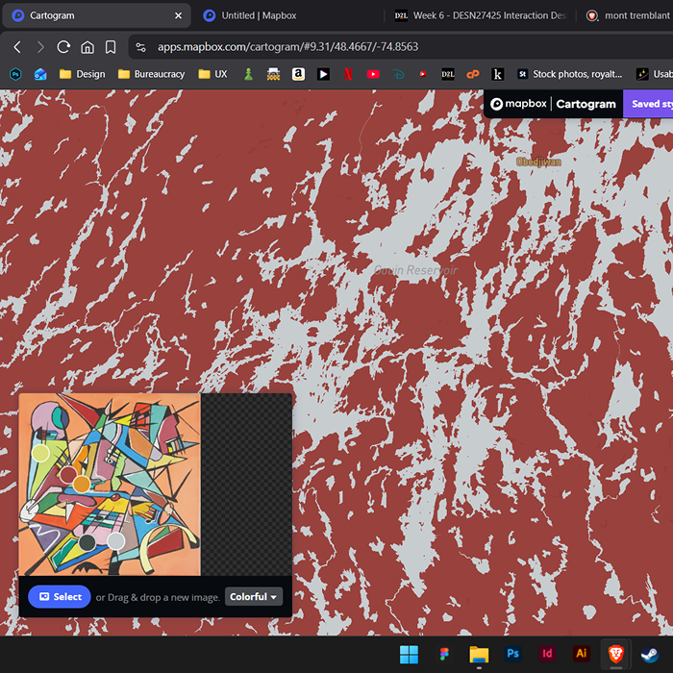Viewport: 673px width, 673px height.
Task: Open the Design bookmarks folder
Action: pyautogui.click(x=82, y=74)
